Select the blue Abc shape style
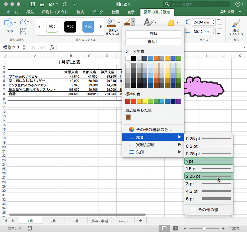Screen dimensions: 247x232 pyautogui.click(x=88, y=26)
